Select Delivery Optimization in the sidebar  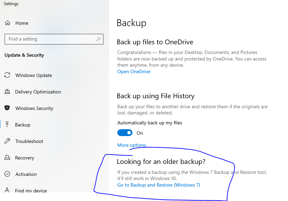[x=38, y=92]
